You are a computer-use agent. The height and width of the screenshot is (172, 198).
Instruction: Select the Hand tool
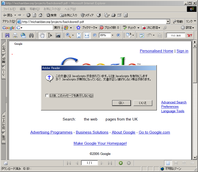tap(42, 35)
